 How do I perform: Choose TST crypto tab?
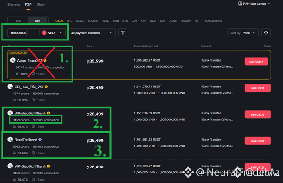point(197,20)
